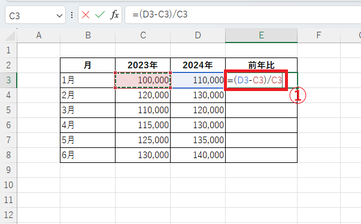Click the empty 前年比 cell for 2月

(x=261, y=95)
